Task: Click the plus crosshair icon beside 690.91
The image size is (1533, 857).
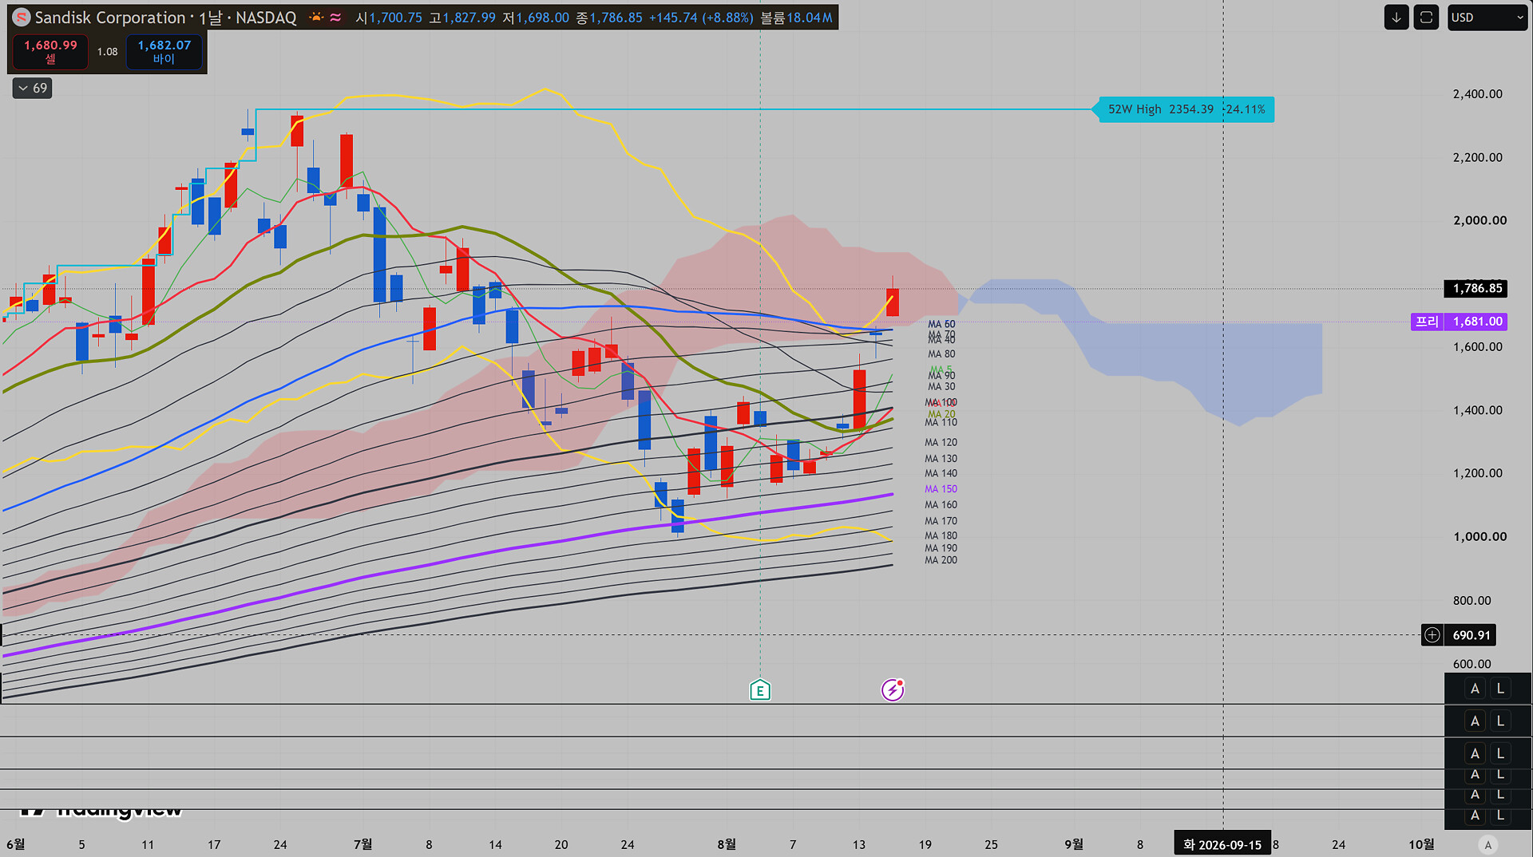Action: click(x=1432, y=635)
